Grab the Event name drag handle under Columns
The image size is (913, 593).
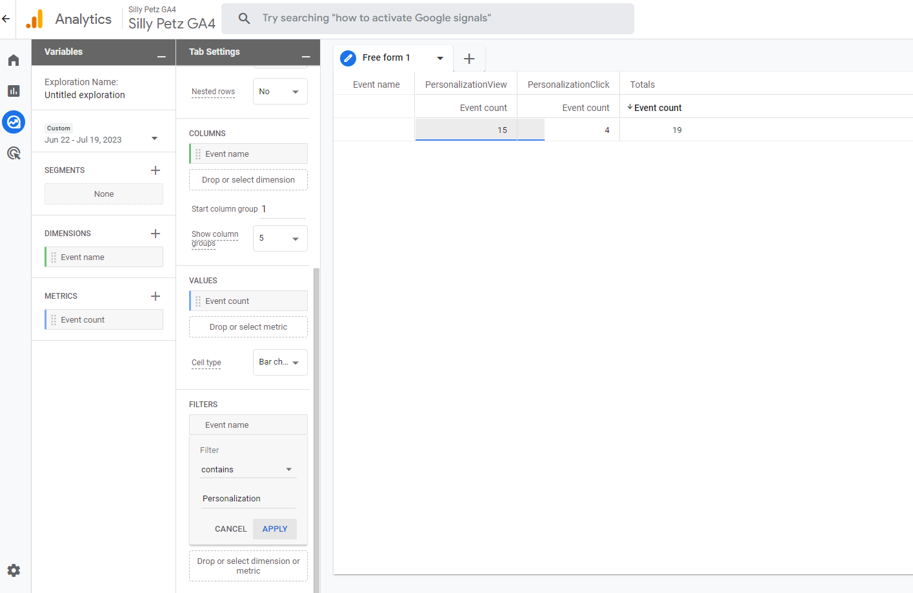coord(198,154)
